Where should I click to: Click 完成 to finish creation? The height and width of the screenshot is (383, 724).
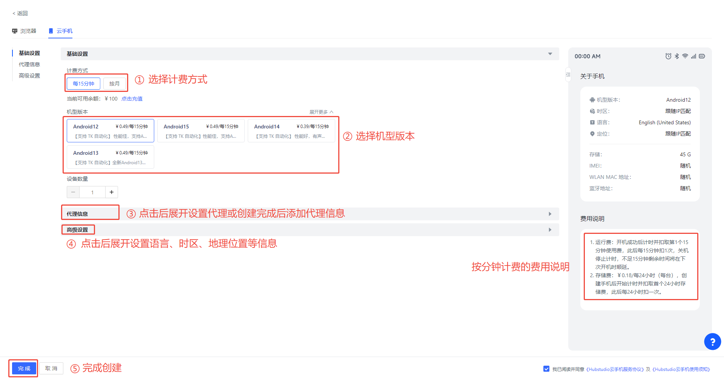click(24, 368)
